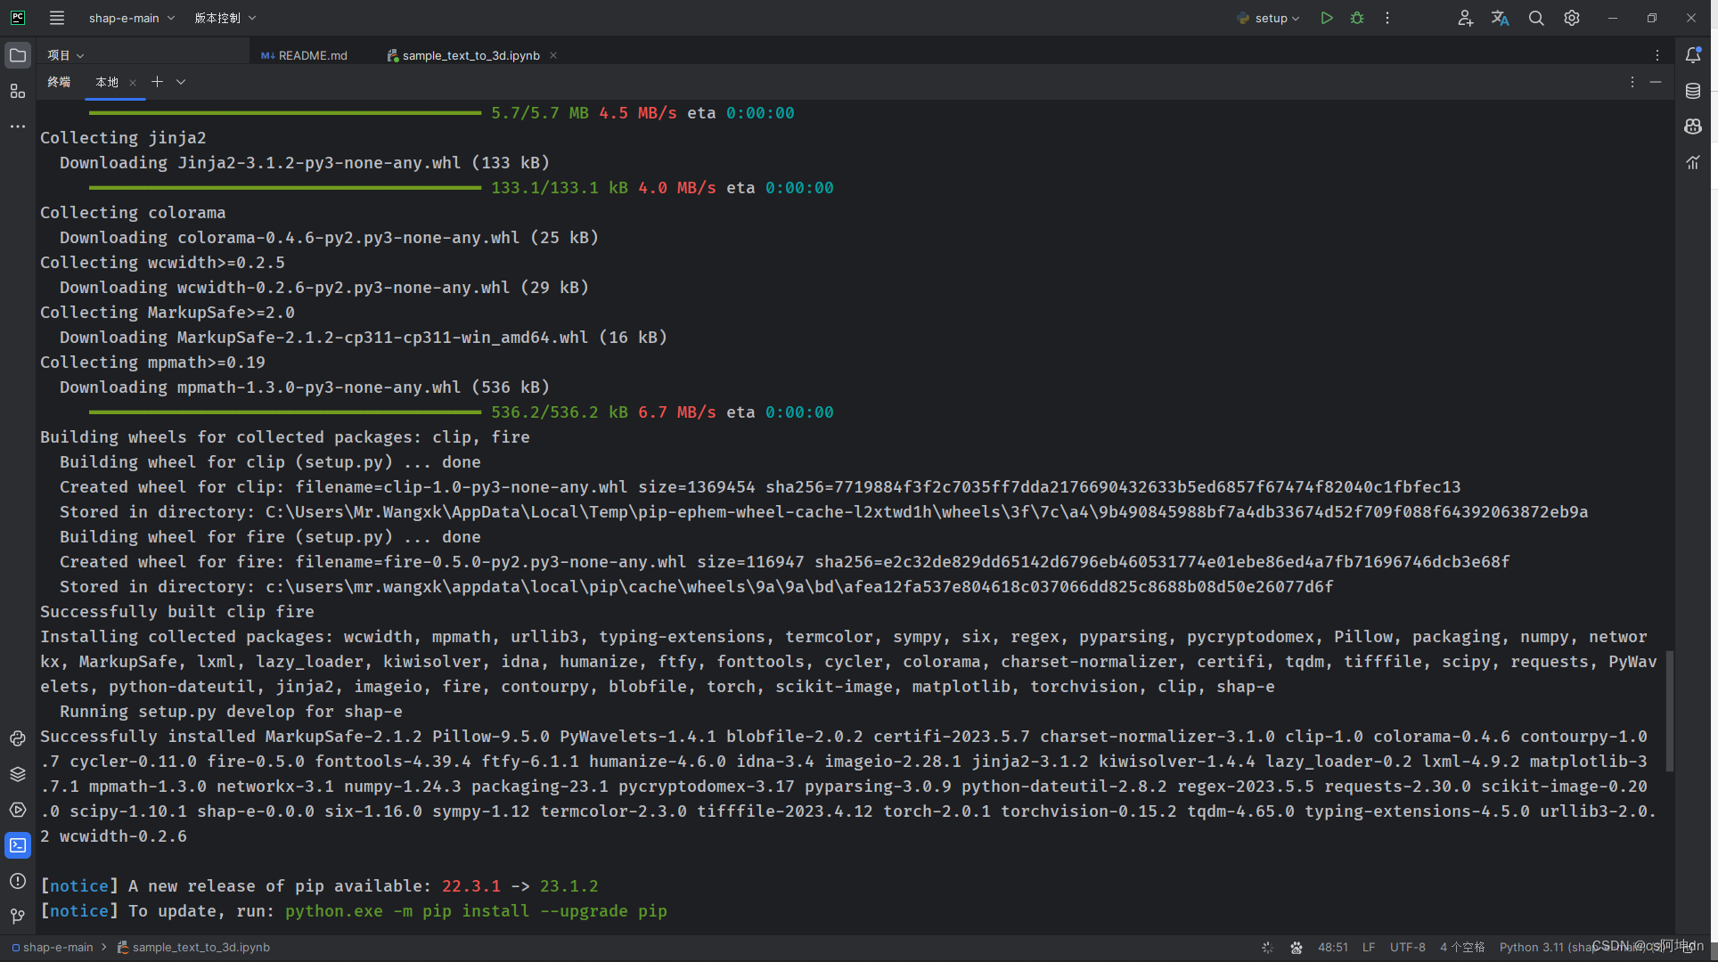Switch to the README.md editor tab

(305, 55)
